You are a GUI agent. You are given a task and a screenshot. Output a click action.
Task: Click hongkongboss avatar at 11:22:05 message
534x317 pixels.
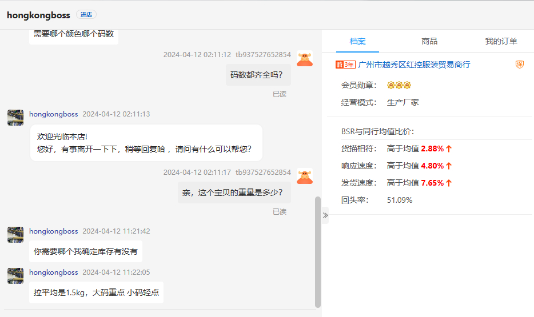pyautogui.click(x=15, y=276)
